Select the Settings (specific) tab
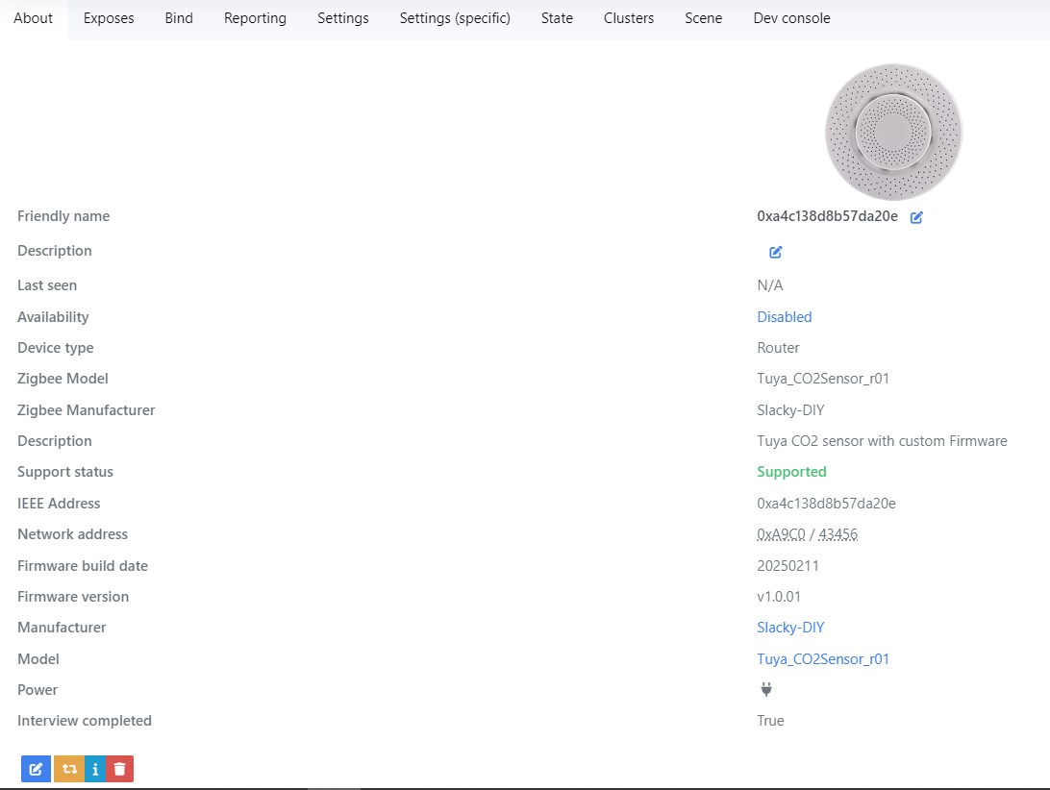This screenshot has width=1050, height=790. 455,19
